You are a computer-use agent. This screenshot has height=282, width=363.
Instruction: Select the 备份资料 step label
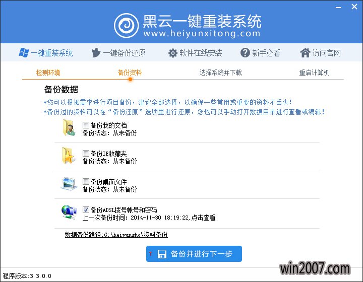(130, 73)
